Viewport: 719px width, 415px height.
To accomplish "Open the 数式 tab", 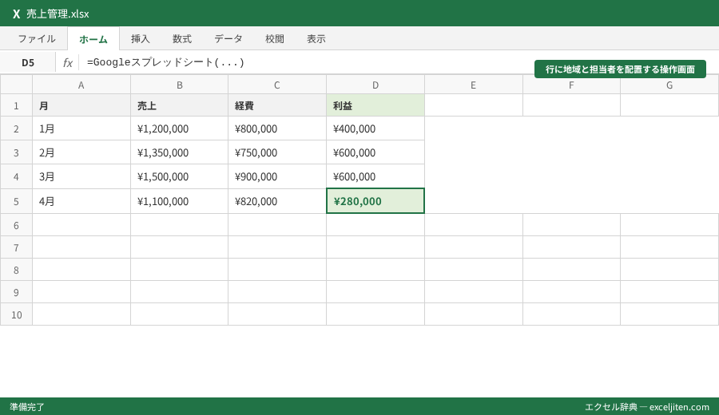I will tap(182, 39).
